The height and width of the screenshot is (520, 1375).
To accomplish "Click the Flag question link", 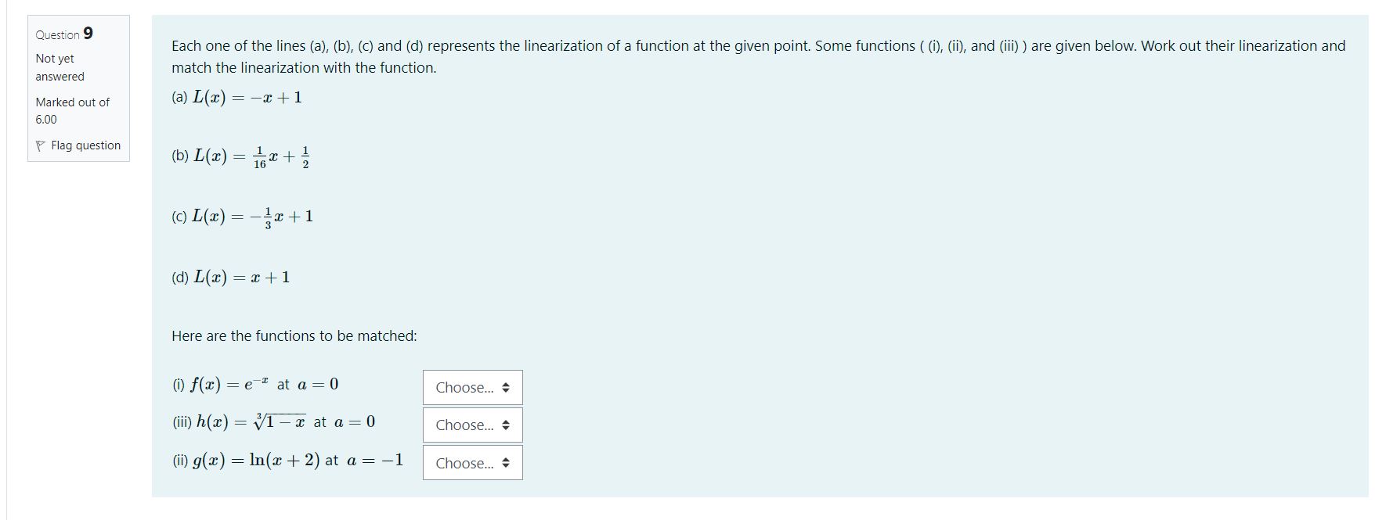I will click(x=87, y=145).
